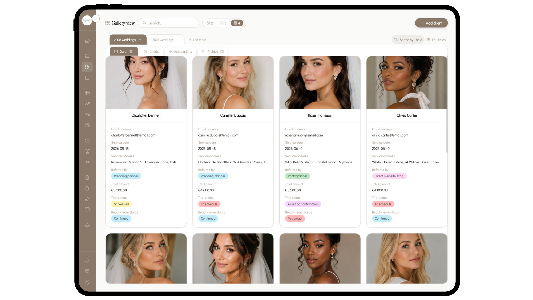Screen dimensions: 533x300
Task: Click the service date 2026-06-19
Action: coord(381,149)
